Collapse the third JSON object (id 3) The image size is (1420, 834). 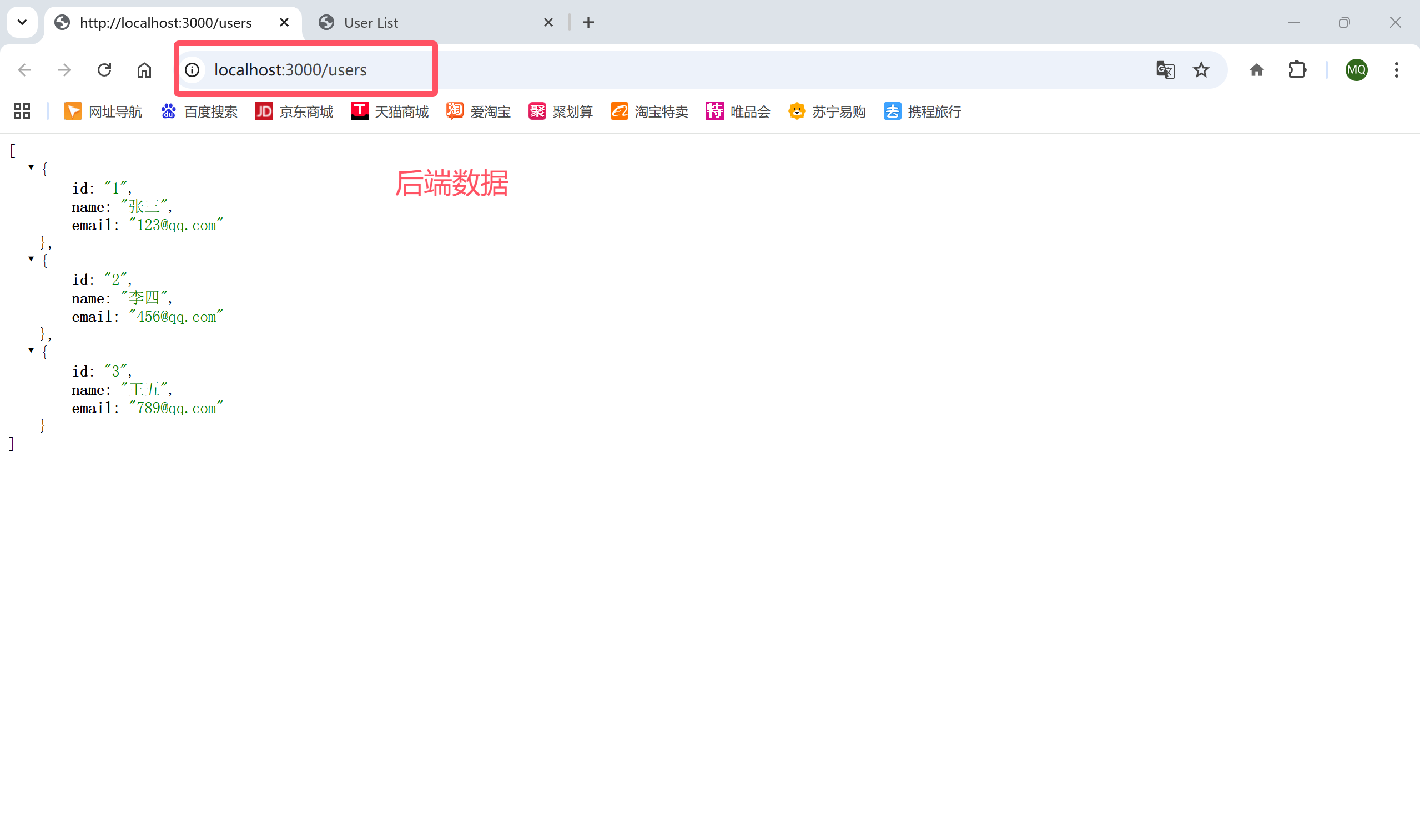[x=31, y=350]
